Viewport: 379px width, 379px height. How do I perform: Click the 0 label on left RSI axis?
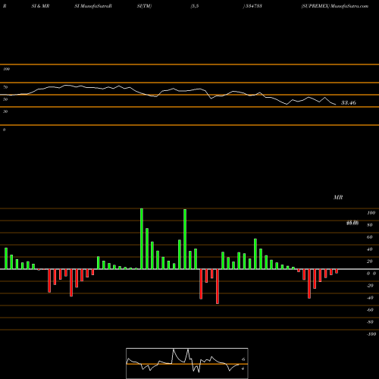(4, 130)
